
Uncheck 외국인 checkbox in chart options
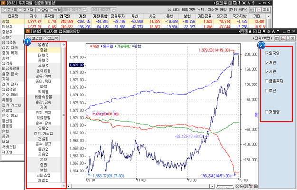coord(267,53)
